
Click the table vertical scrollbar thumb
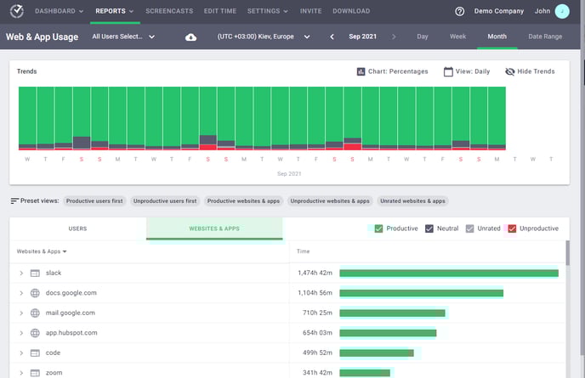[x=568, y=253]
